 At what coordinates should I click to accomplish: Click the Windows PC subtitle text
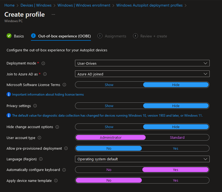[x=13, y=21]
